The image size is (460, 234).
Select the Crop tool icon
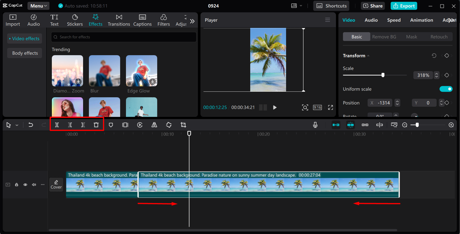(x=183, y=125)
